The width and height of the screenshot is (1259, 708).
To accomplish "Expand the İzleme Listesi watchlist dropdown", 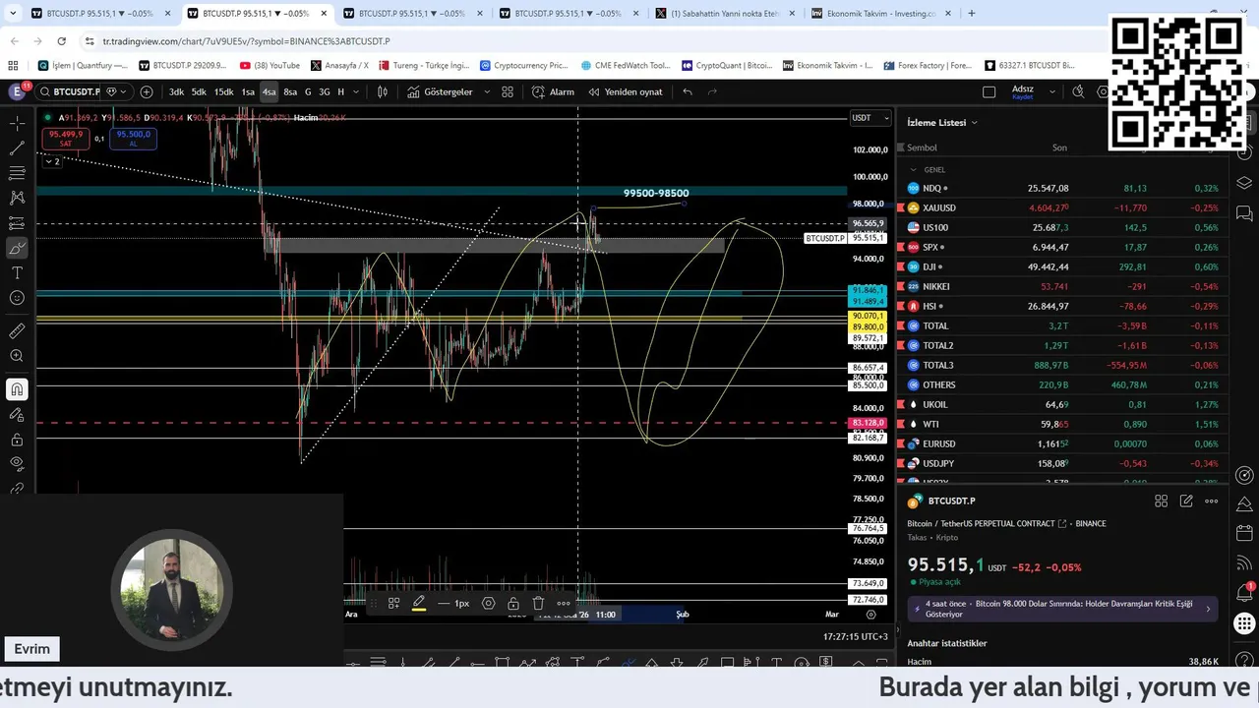I will 942,122.
